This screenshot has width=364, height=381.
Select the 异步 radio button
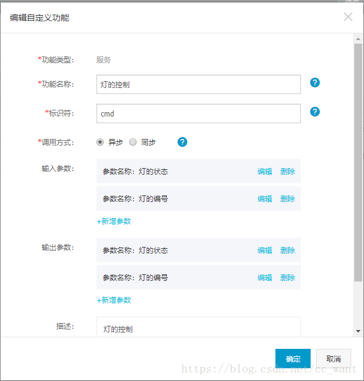click(100, 142)
